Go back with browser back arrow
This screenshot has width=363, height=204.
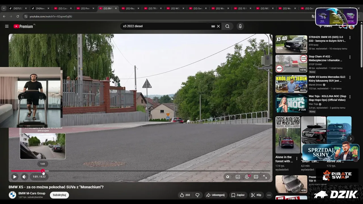tap(4, 16)
